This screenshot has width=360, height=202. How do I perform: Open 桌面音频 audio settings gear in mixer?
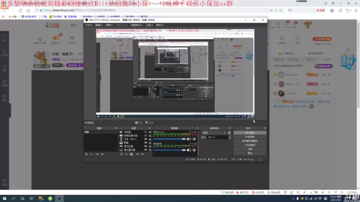coord(194,150)
